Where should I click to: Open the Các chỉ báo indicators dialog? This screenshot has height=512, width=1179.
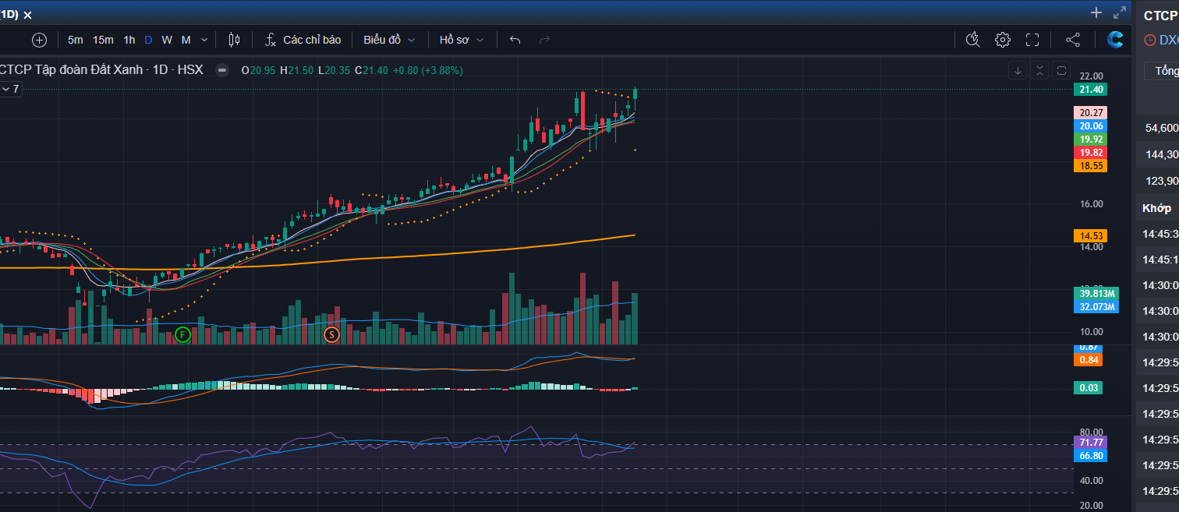click(303, 40)
